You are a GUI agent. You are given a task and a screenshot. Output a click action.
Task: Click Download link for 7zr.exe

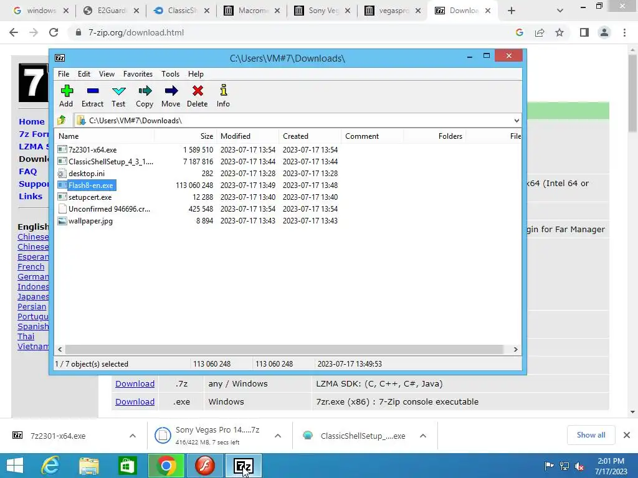click(135, 401)
